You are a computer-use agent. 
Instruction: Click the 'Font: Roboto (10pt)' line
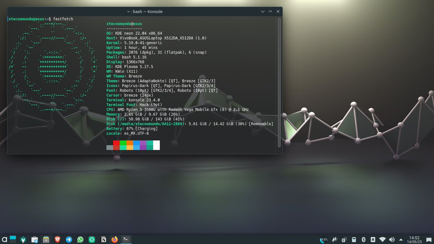(162, 90)
